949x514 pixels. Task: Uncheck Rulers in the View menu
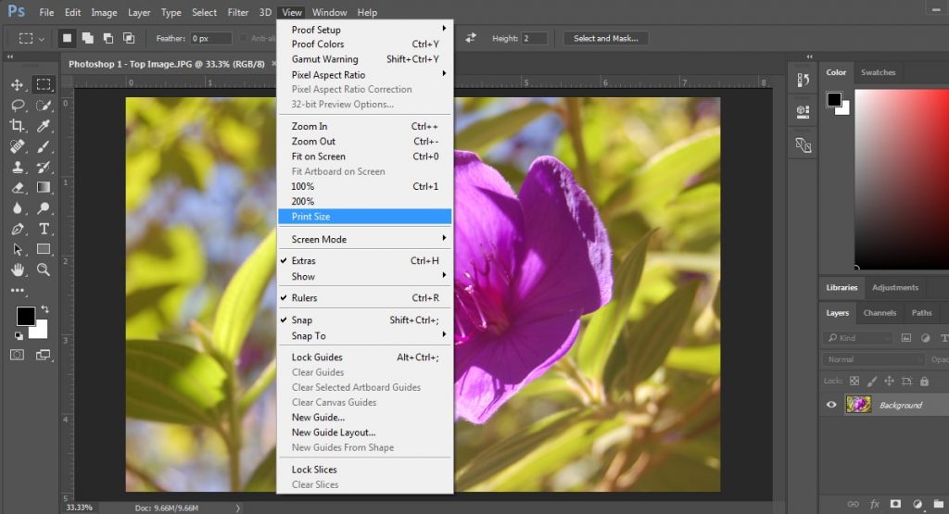pos(304,298)
